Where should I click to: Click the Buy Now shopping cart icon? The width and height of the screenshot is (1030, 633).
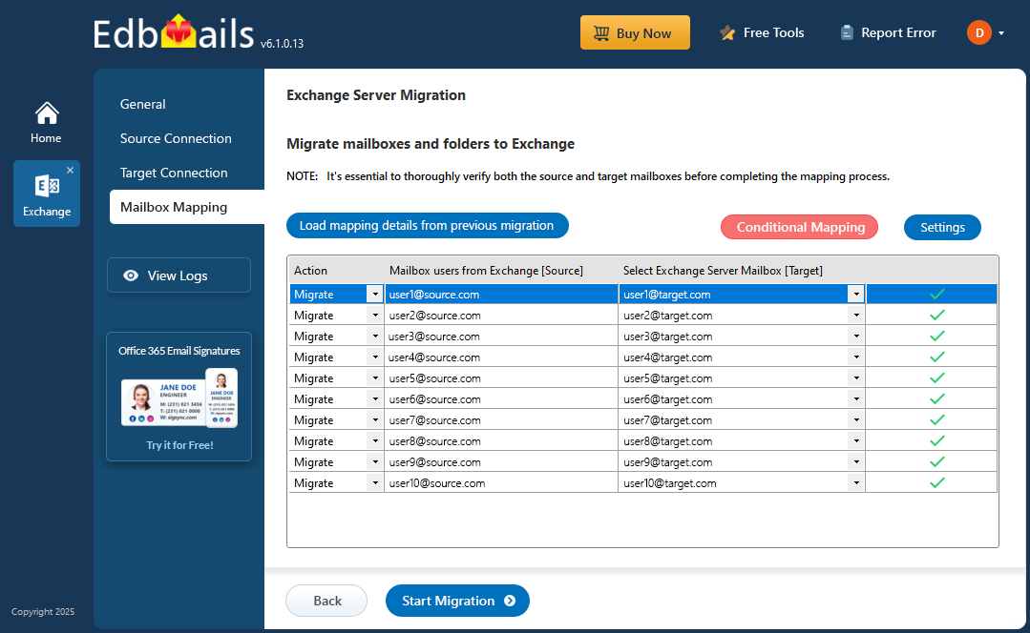[x=603, y=31]
